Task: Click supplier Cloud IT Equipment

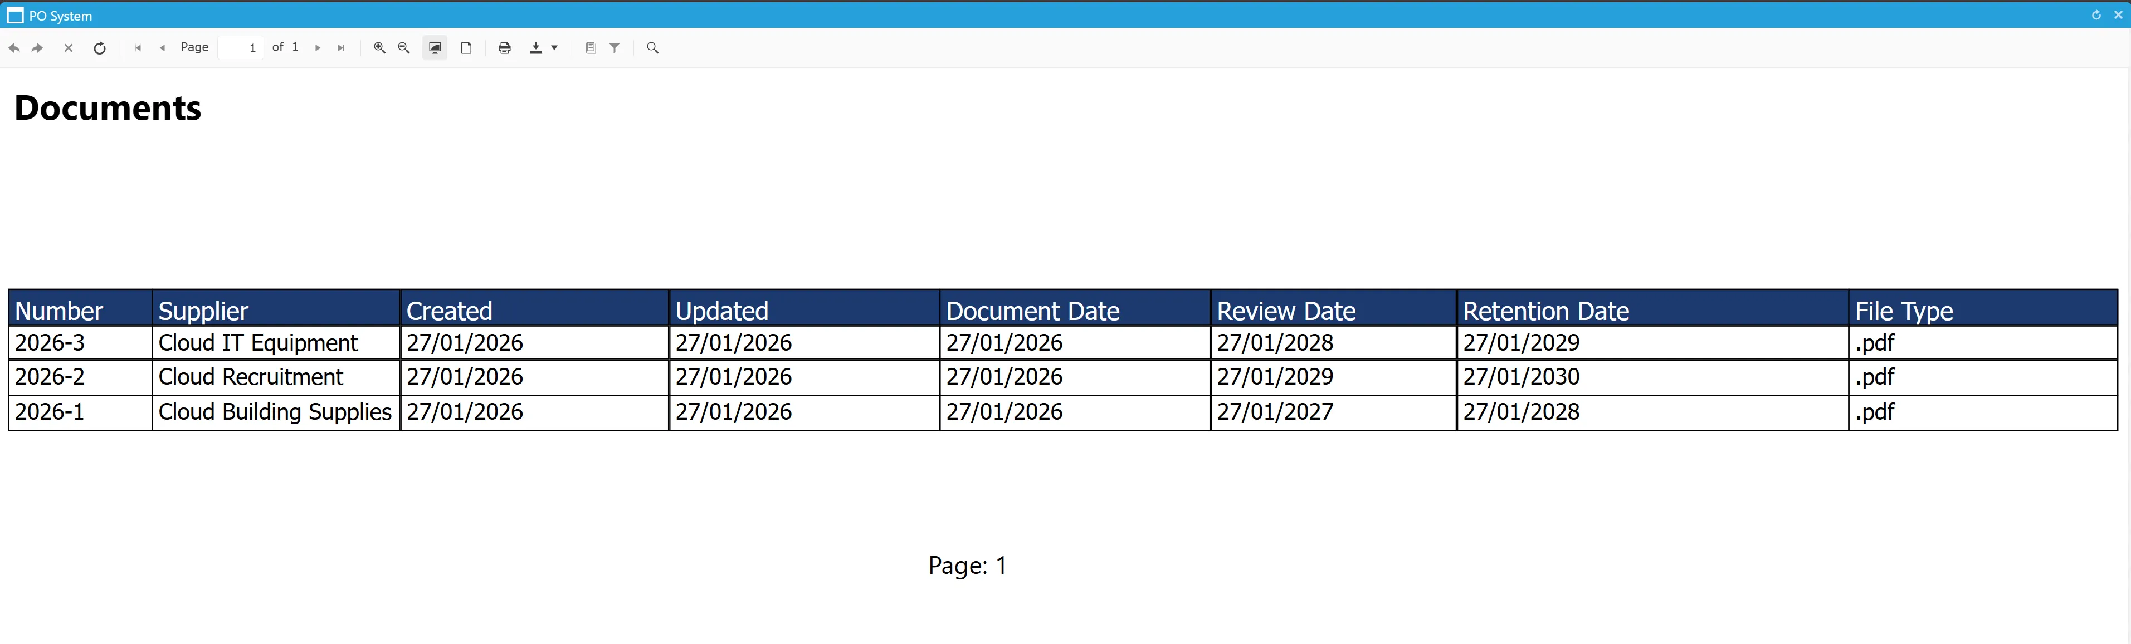Action: (258, 343)
